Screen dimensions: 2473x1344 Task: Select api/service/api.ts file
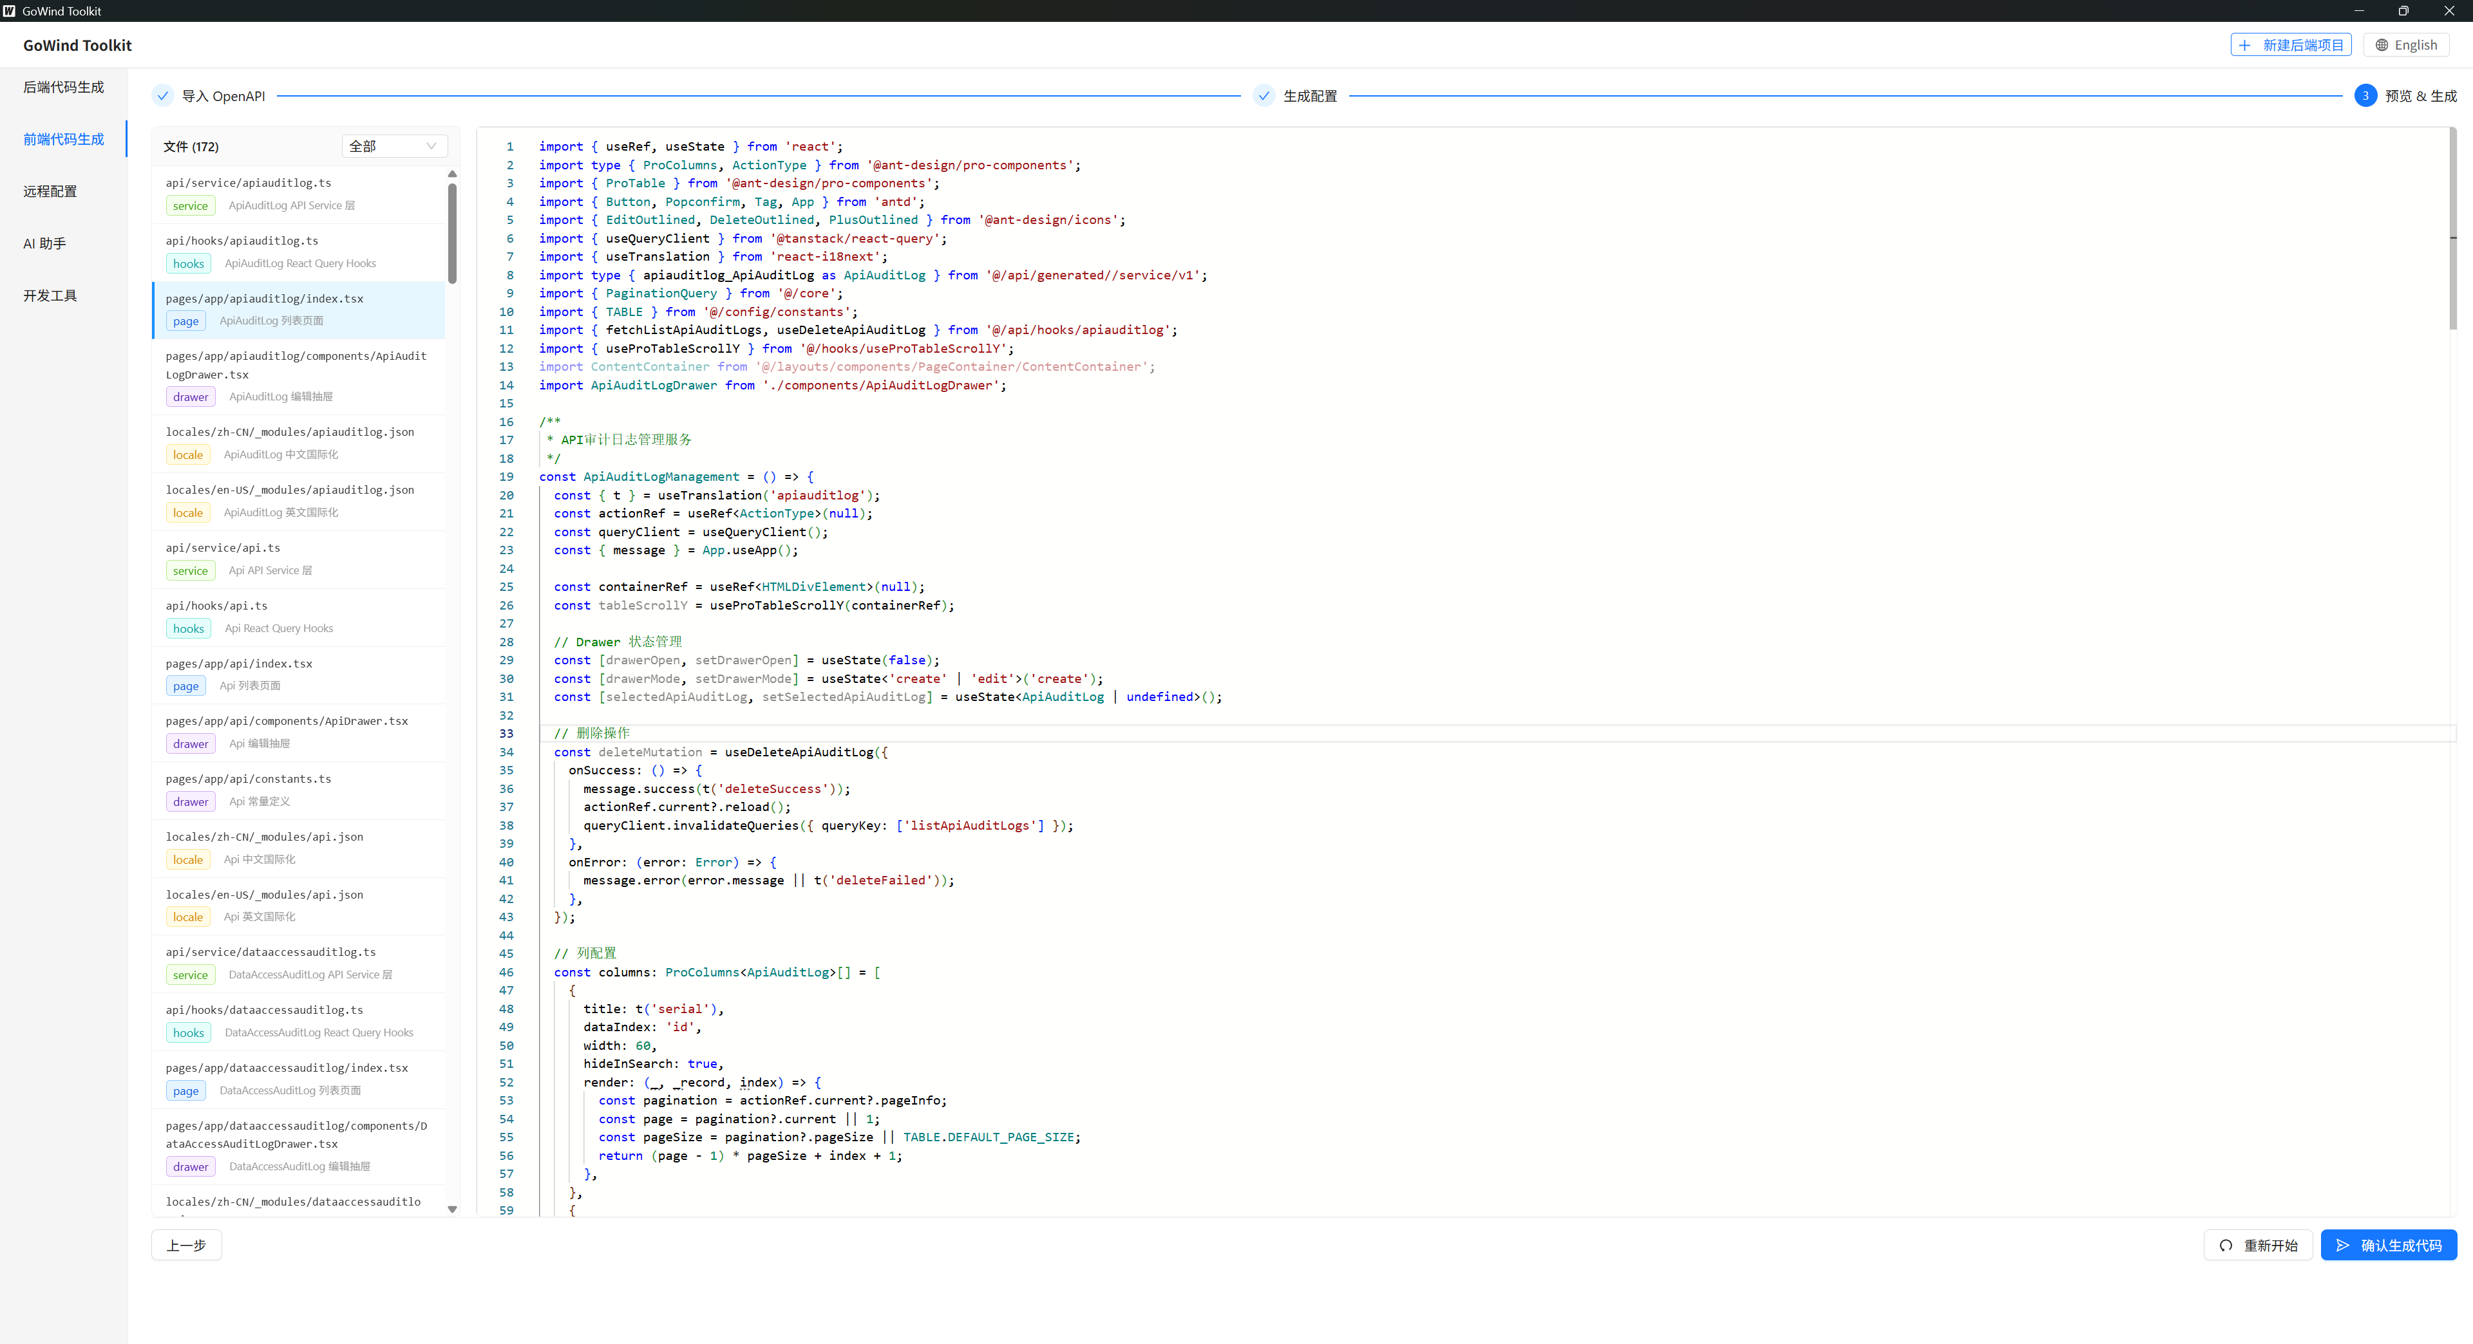[x=299, y=559]
